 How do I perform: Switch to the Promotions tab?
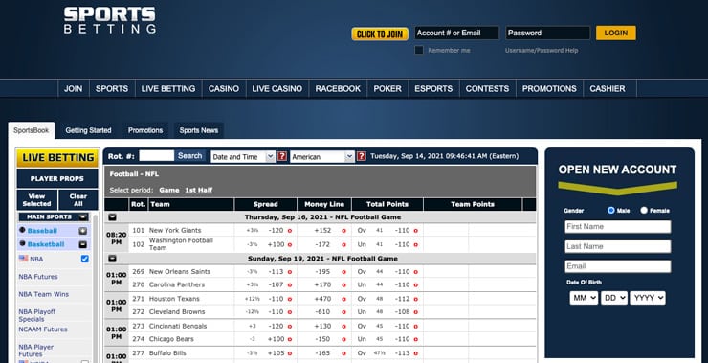click(x=145, y=130)
